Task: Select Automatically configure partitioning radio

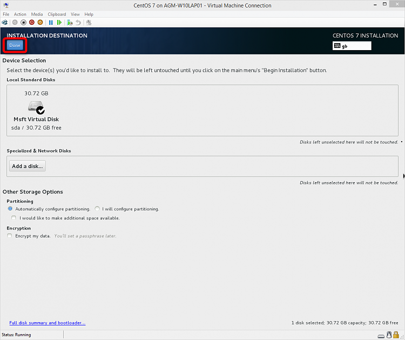Action: click(x=10, y=209)
